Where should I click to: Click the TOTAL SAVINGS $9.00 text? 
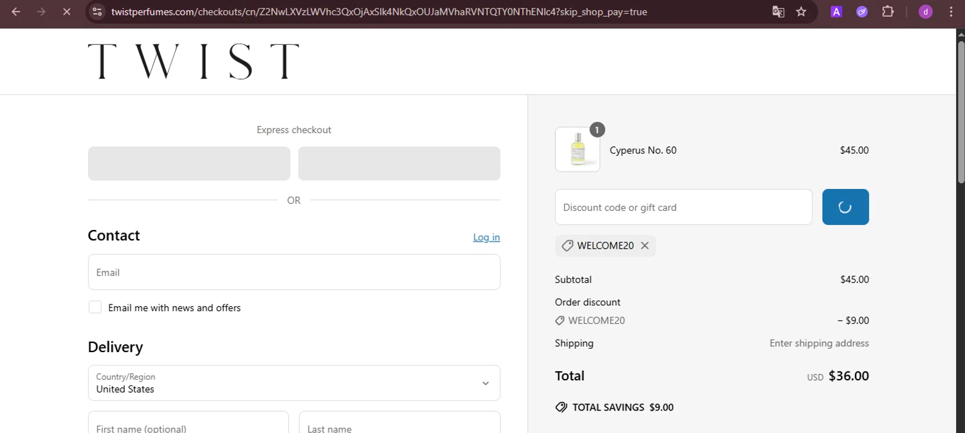[623, 407]
